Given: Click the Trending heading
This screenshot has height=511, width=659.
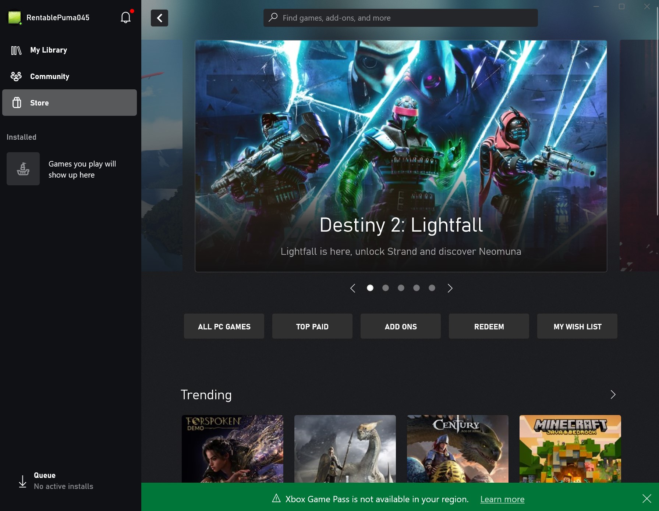Looking at the screenshot, I should click(x=206, y=395).
